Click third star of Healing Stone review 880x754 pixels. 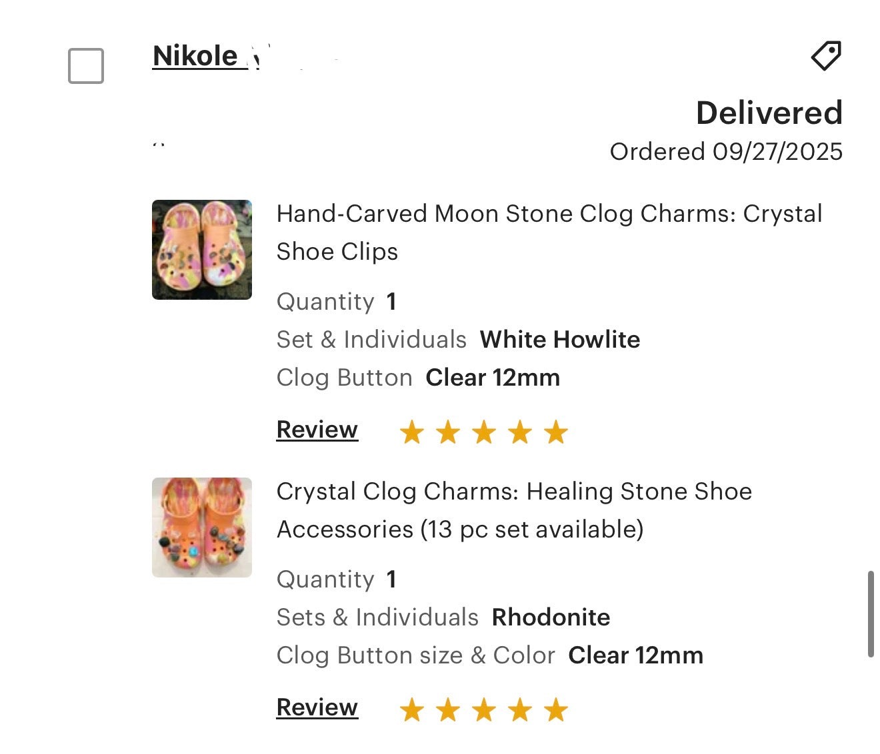(484, 710)
